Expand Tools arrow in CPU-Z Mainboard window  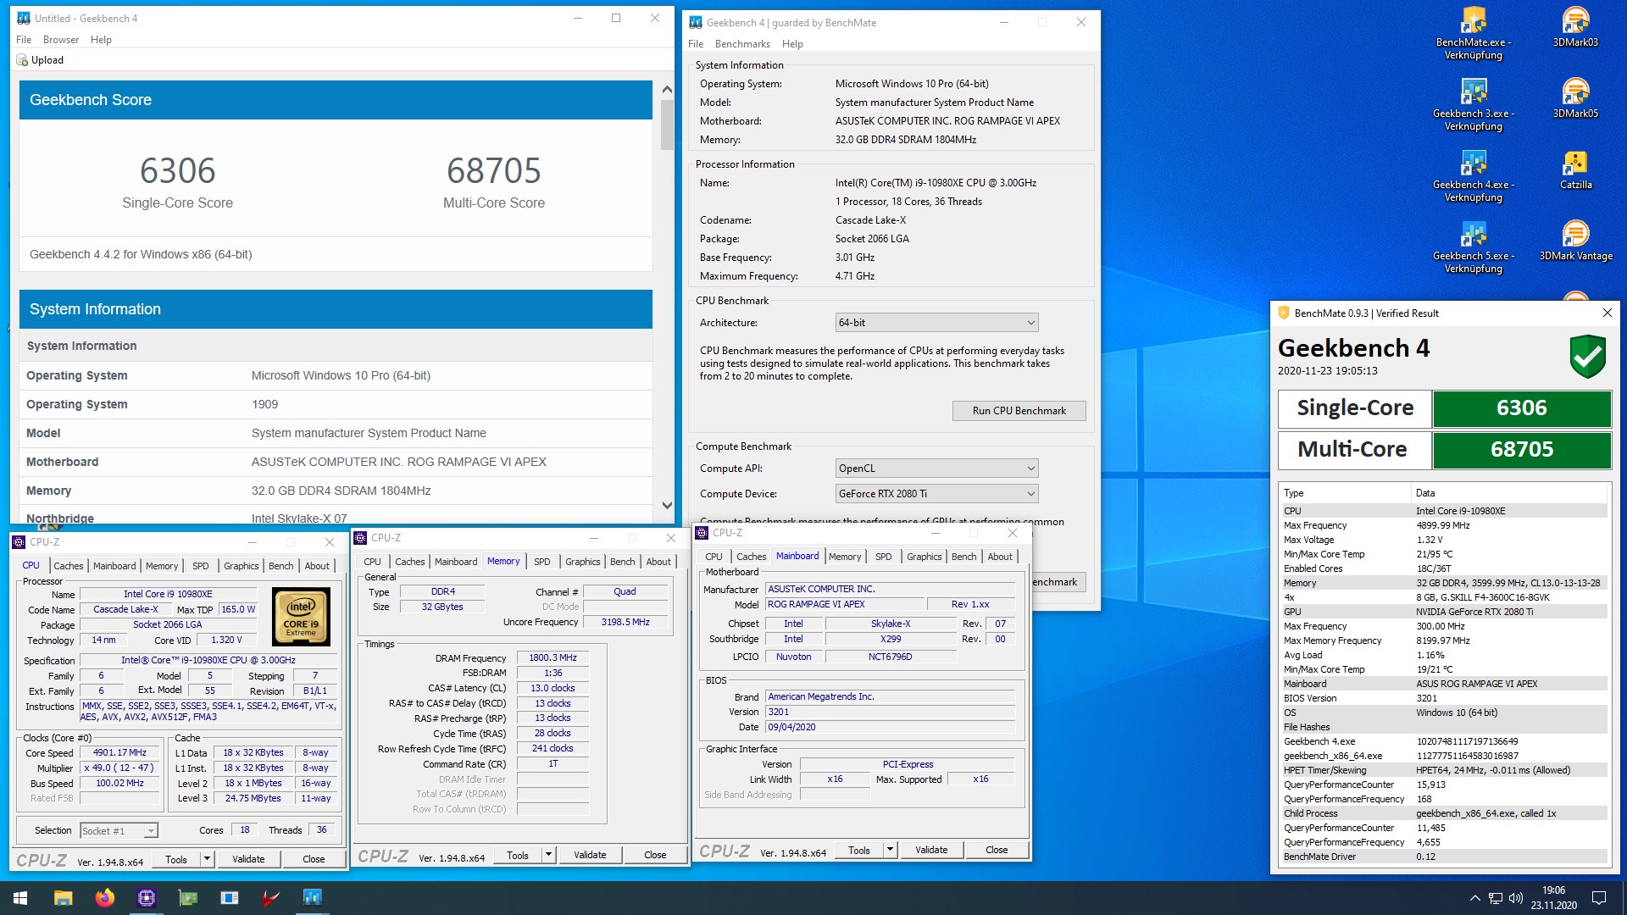click(890, 851)
